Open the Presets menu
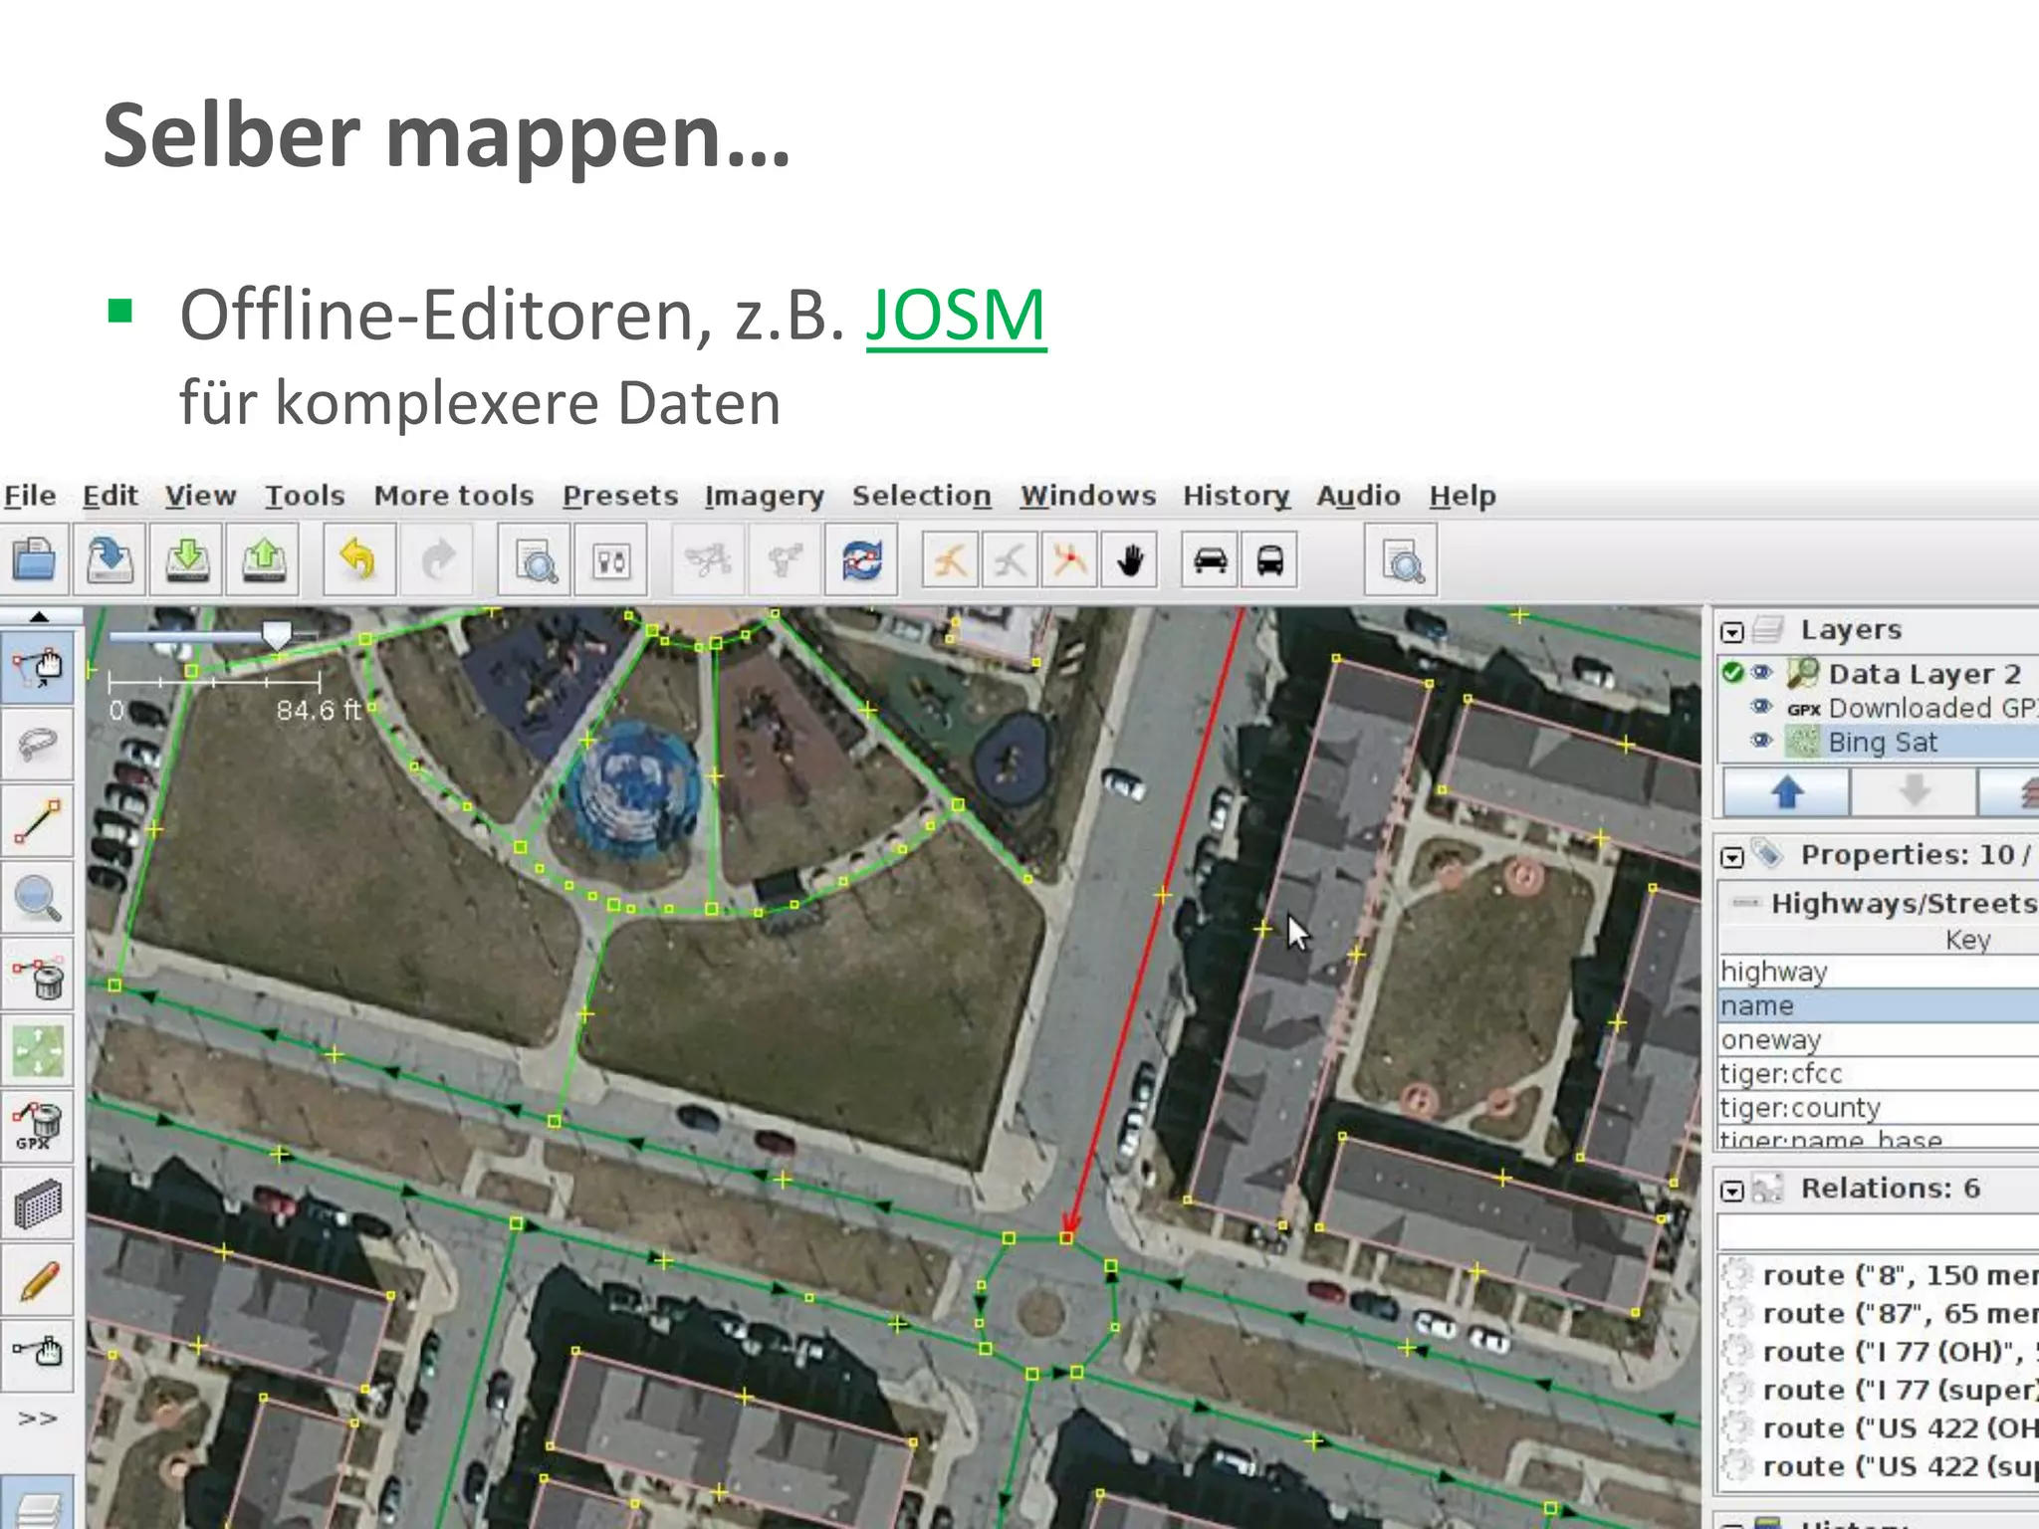This screenshot has height=1529, width=2039. [x=620, y=496]
